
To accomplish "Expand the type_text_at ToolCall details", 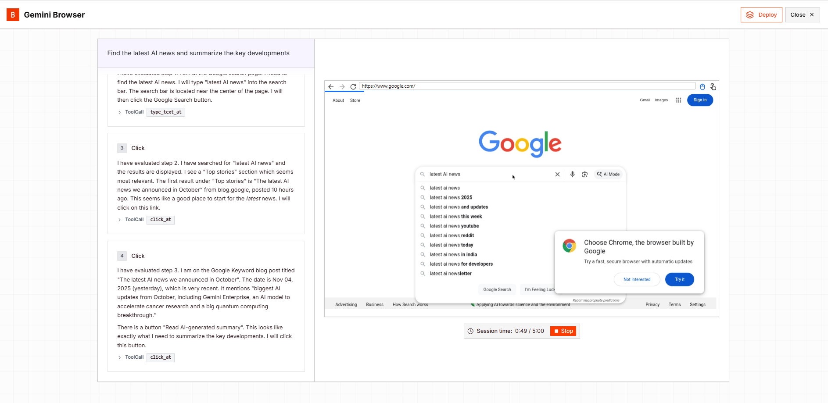I will coord(120,112).
